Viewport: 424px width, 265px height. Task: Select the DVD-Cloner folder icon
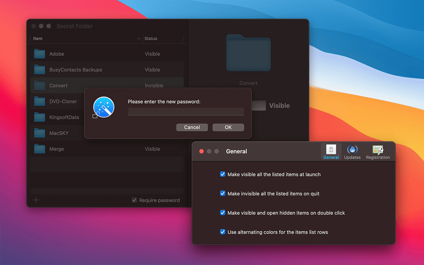coord(40,101)
